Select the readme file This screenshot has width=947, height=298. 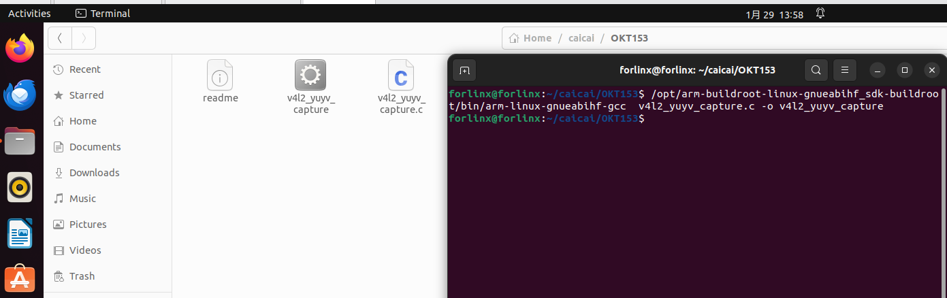pyautogui.click(x=220, y=80)
